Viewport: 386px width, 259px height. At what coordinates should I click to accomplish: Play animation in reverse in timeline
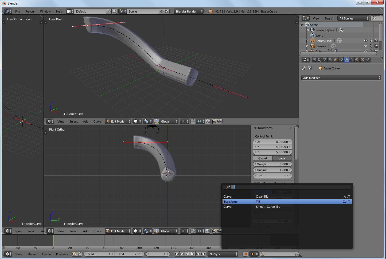pos(187,254)
